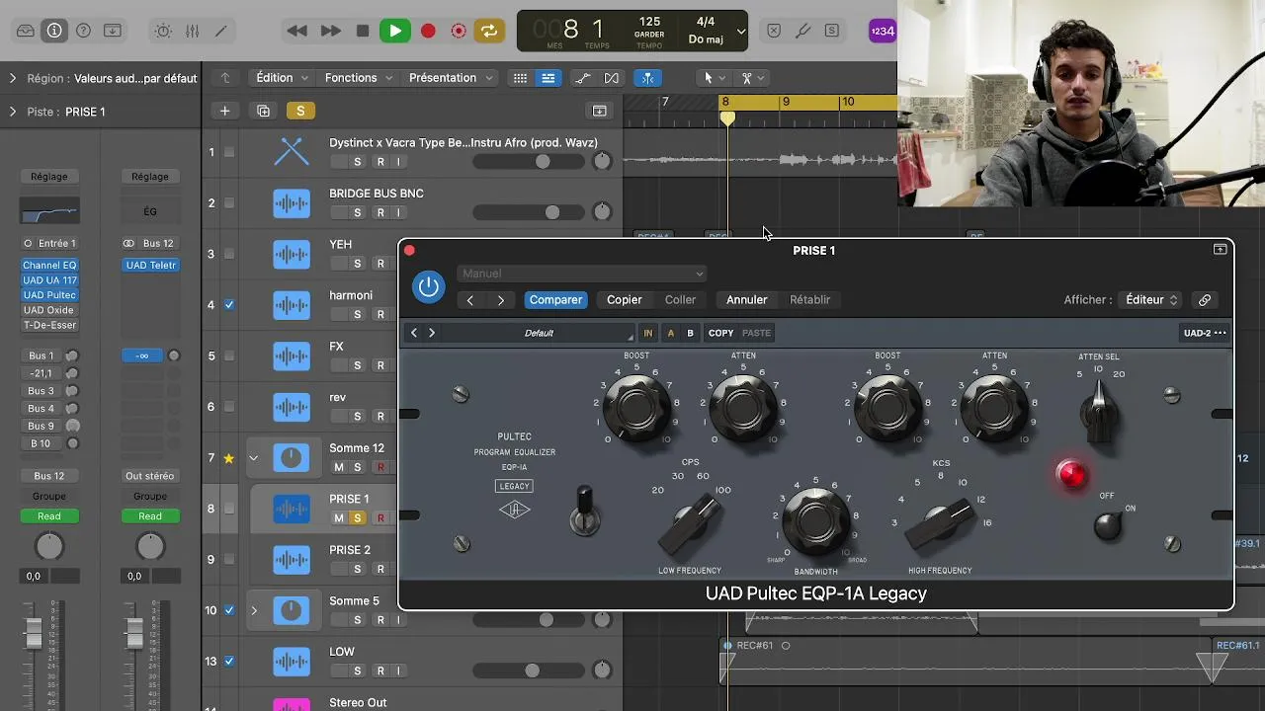Screen dimensions: 1265x711
Task: Open the Mixer faders icon
Action: pyautogui.click(x=192, y=31)
